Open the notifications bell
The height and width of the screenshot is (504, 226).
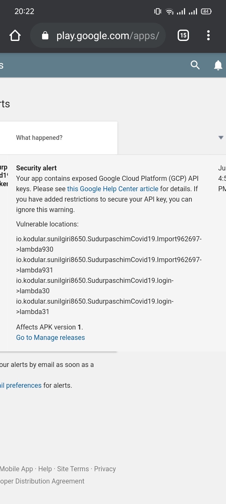coord(218,65)
